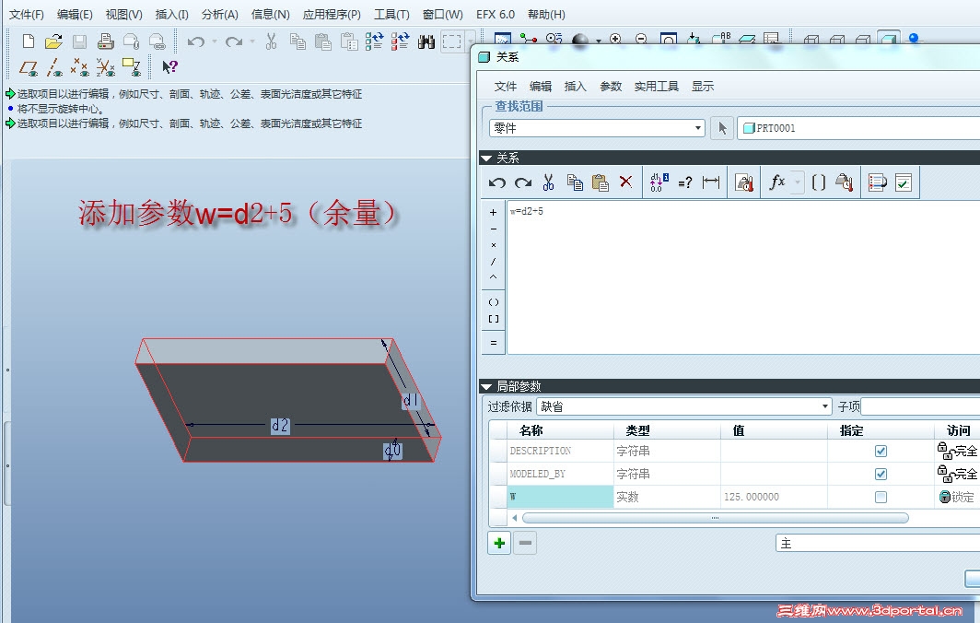The height and width of the screenshot is (623, 980).
Task: Insert plus operator into relation
Action: click(x=493, y=213)
